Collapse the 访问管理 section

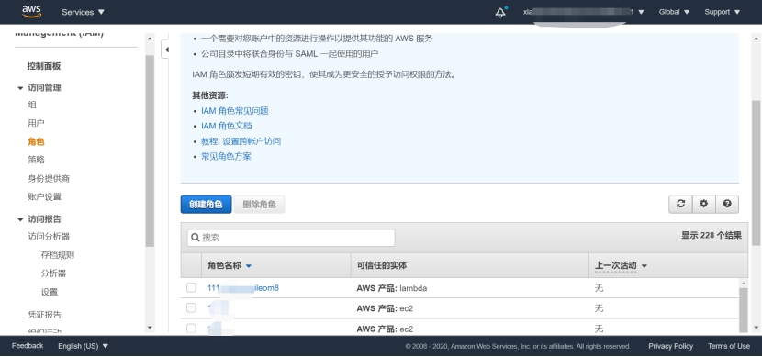point(20,88)
